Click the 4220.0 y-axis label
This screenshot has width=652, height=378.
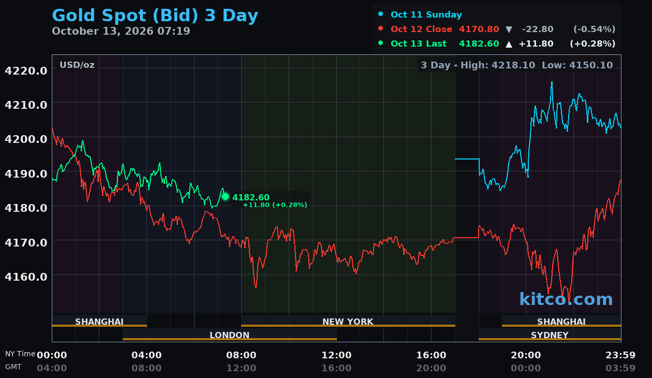pyautogui.click(x=26, y=70)
